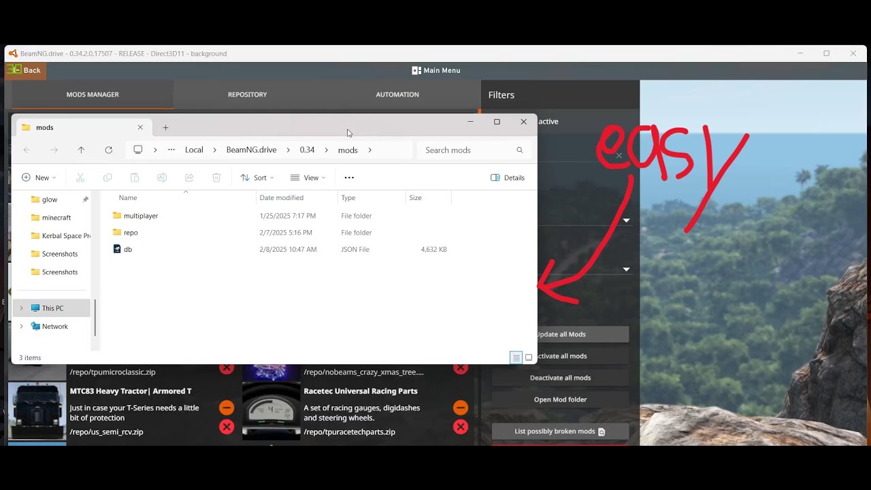Screen dimensions: 871x490
Task: Navigate to BeamNG.drive in breadcrumb
Action: pyautogui.click(x=251, y=150)
